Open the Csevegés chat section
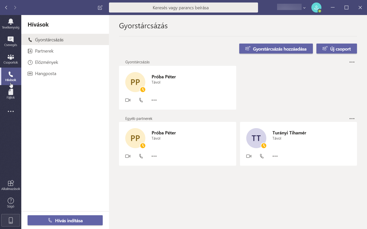Viewport: 367px width, 229px height. 11,41
